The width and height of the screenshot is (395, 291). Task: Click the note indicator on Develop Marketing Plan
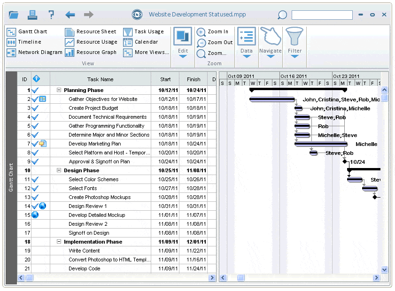click(x=42, y=144)
